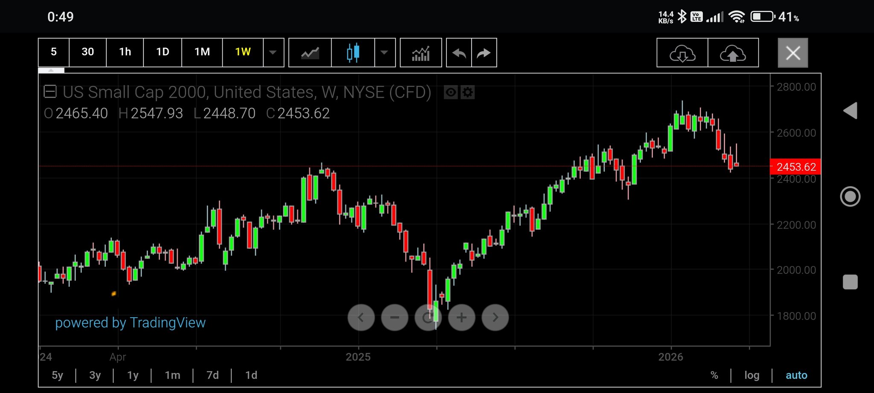Tap the Bluetooth status icon
This screenshot has height=393, width=874.
tap(682, 17)
